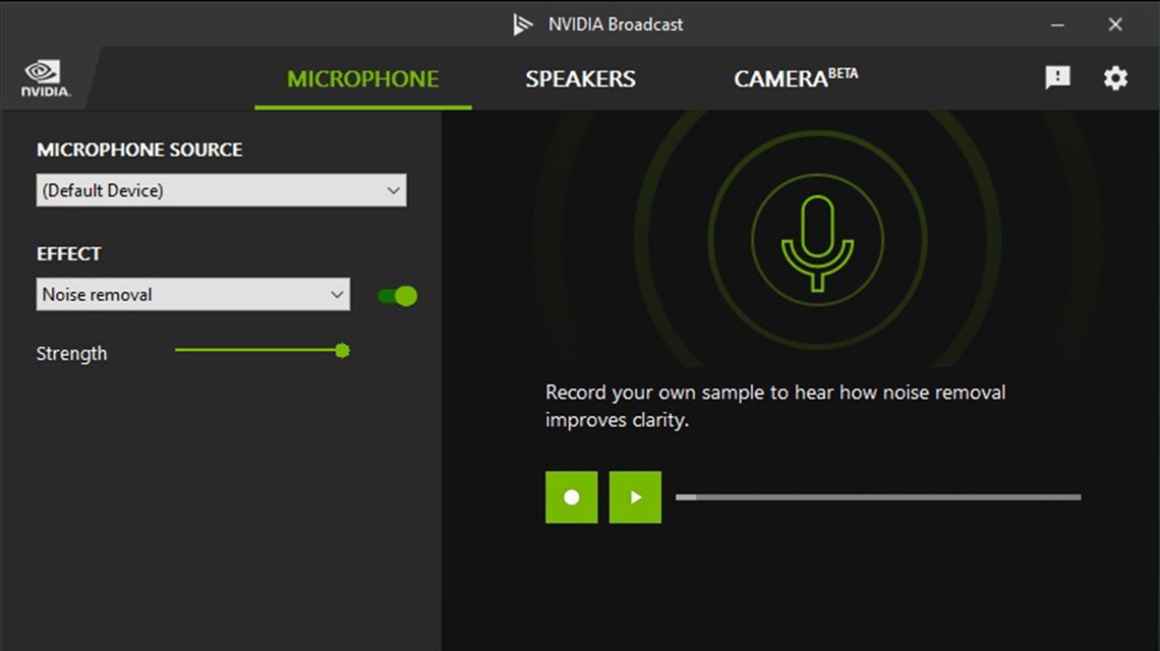Click the microphone illustration icon
Screen dimensions: 1160x651
817,239
